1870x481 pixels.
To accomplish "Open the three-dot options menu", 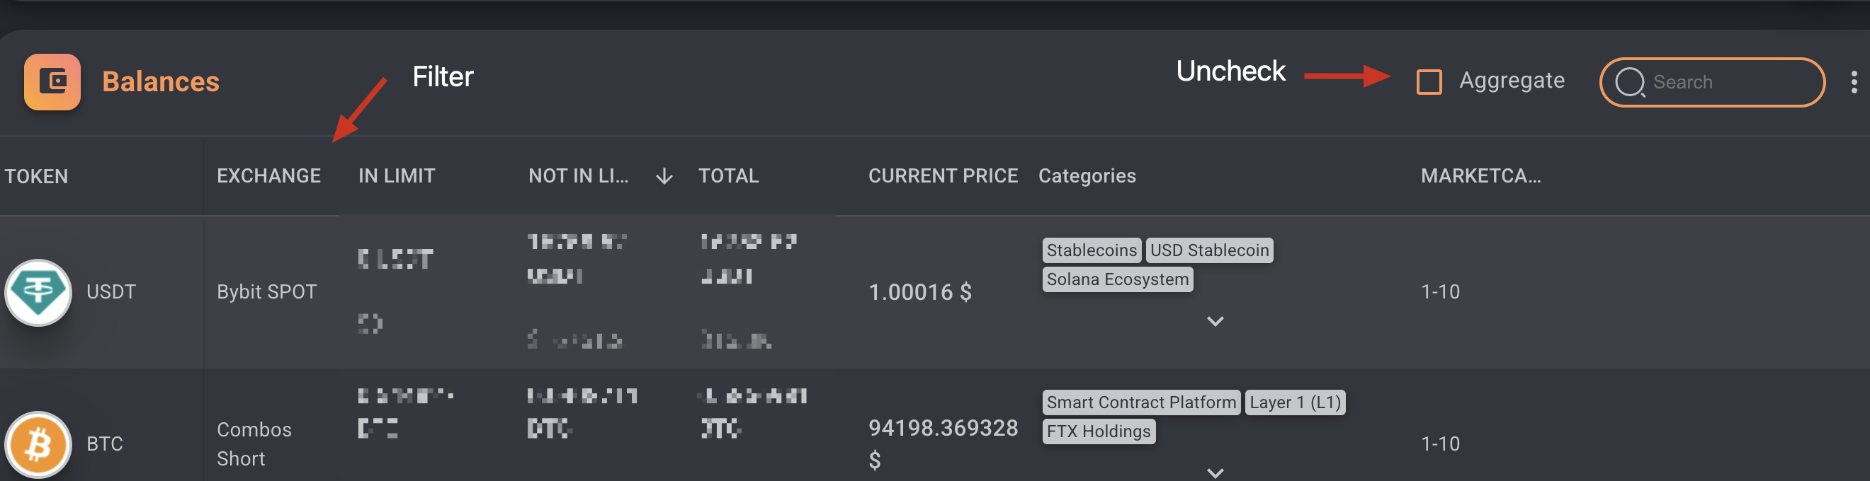I will pos(1853,82).
